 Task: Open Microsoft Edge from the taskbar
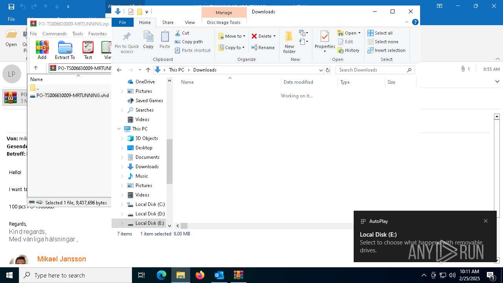coord(162,275)
